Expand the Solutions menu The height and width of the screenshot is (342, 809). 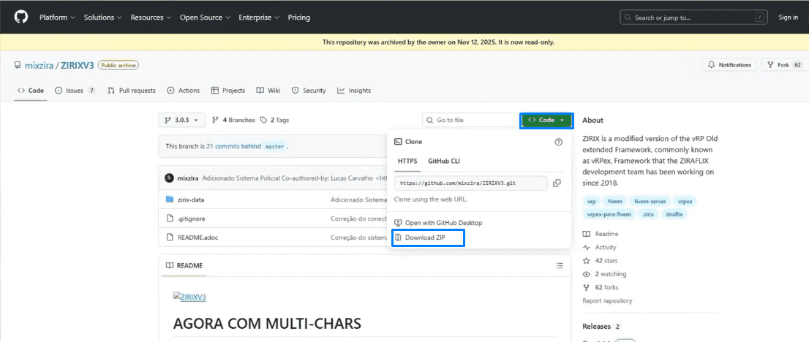click(102, 17)
